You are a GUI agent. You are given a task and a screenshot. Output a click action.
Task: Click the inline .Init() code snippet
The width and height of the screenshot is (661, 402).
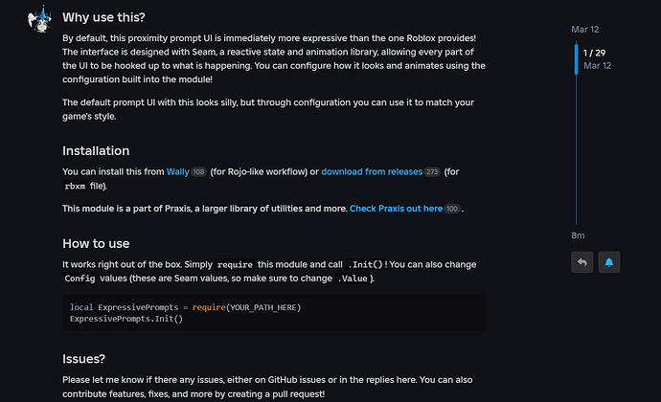coord(365,264)
